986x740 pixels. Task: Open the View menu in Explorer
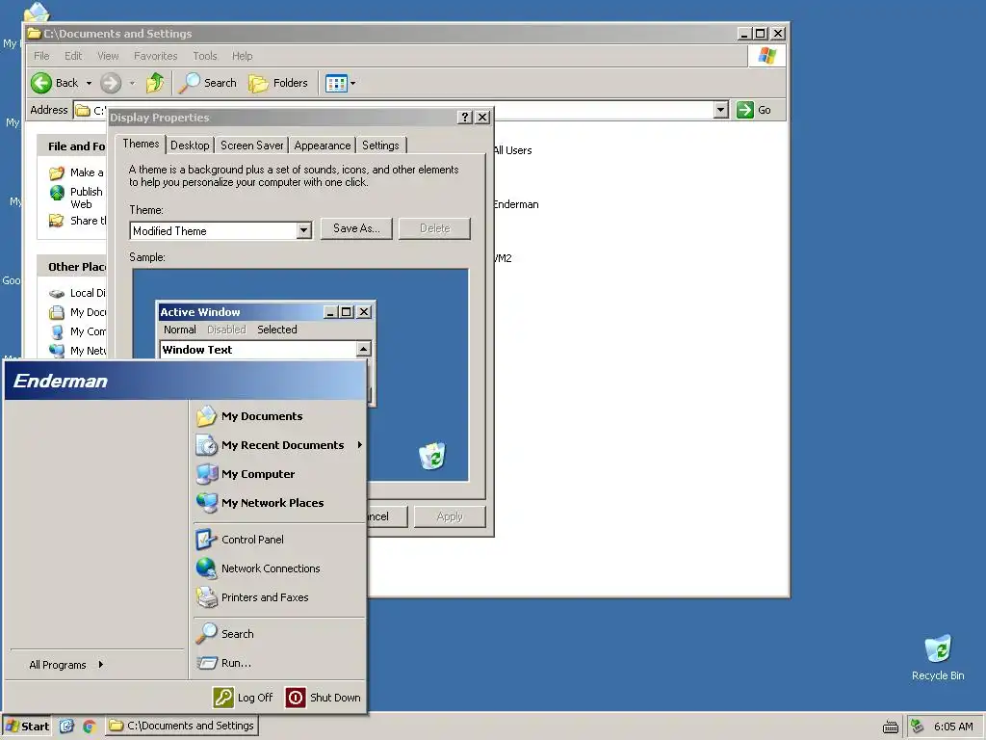108,56
